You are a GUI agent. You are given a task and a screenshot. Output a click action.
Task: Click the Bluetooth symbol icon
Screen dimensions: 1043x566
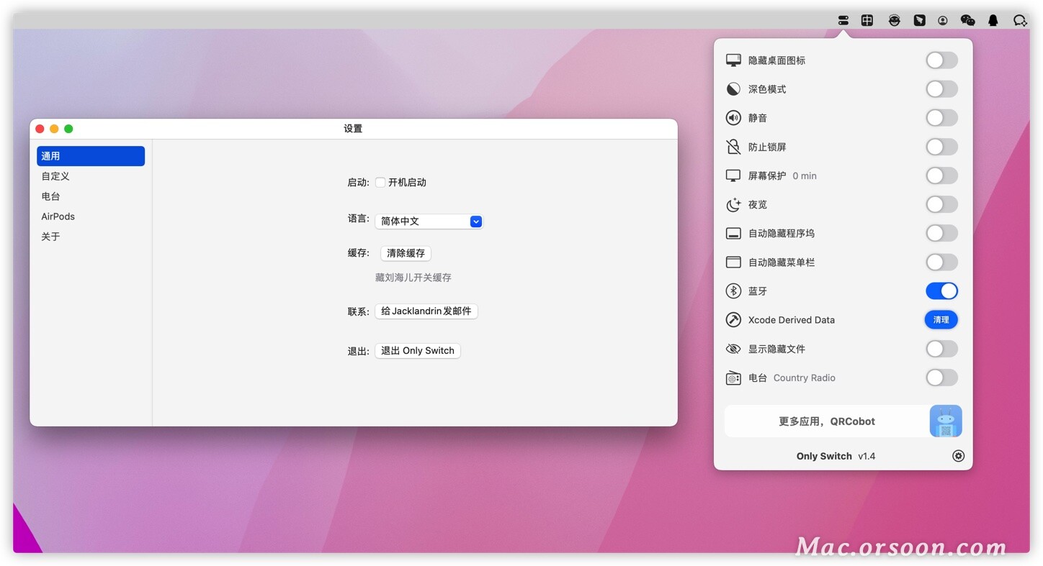click(733, 291)
